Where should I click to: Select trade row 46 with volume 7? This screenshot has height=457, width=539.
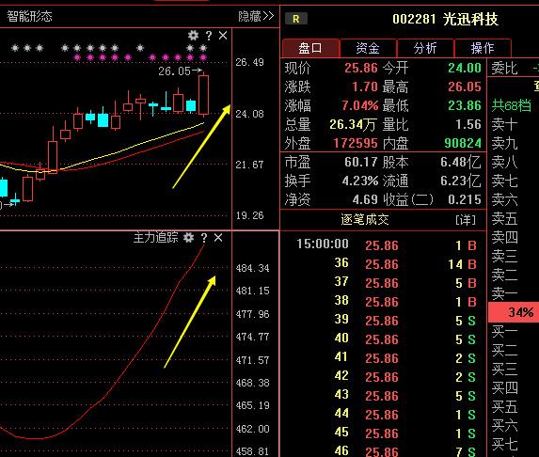[x=383, y=450]
